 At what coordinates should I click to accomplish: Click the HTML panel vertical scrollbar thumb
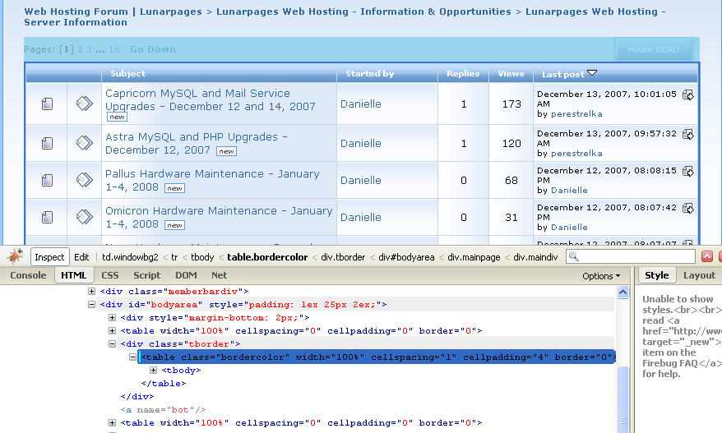click(x=622, y=399)
